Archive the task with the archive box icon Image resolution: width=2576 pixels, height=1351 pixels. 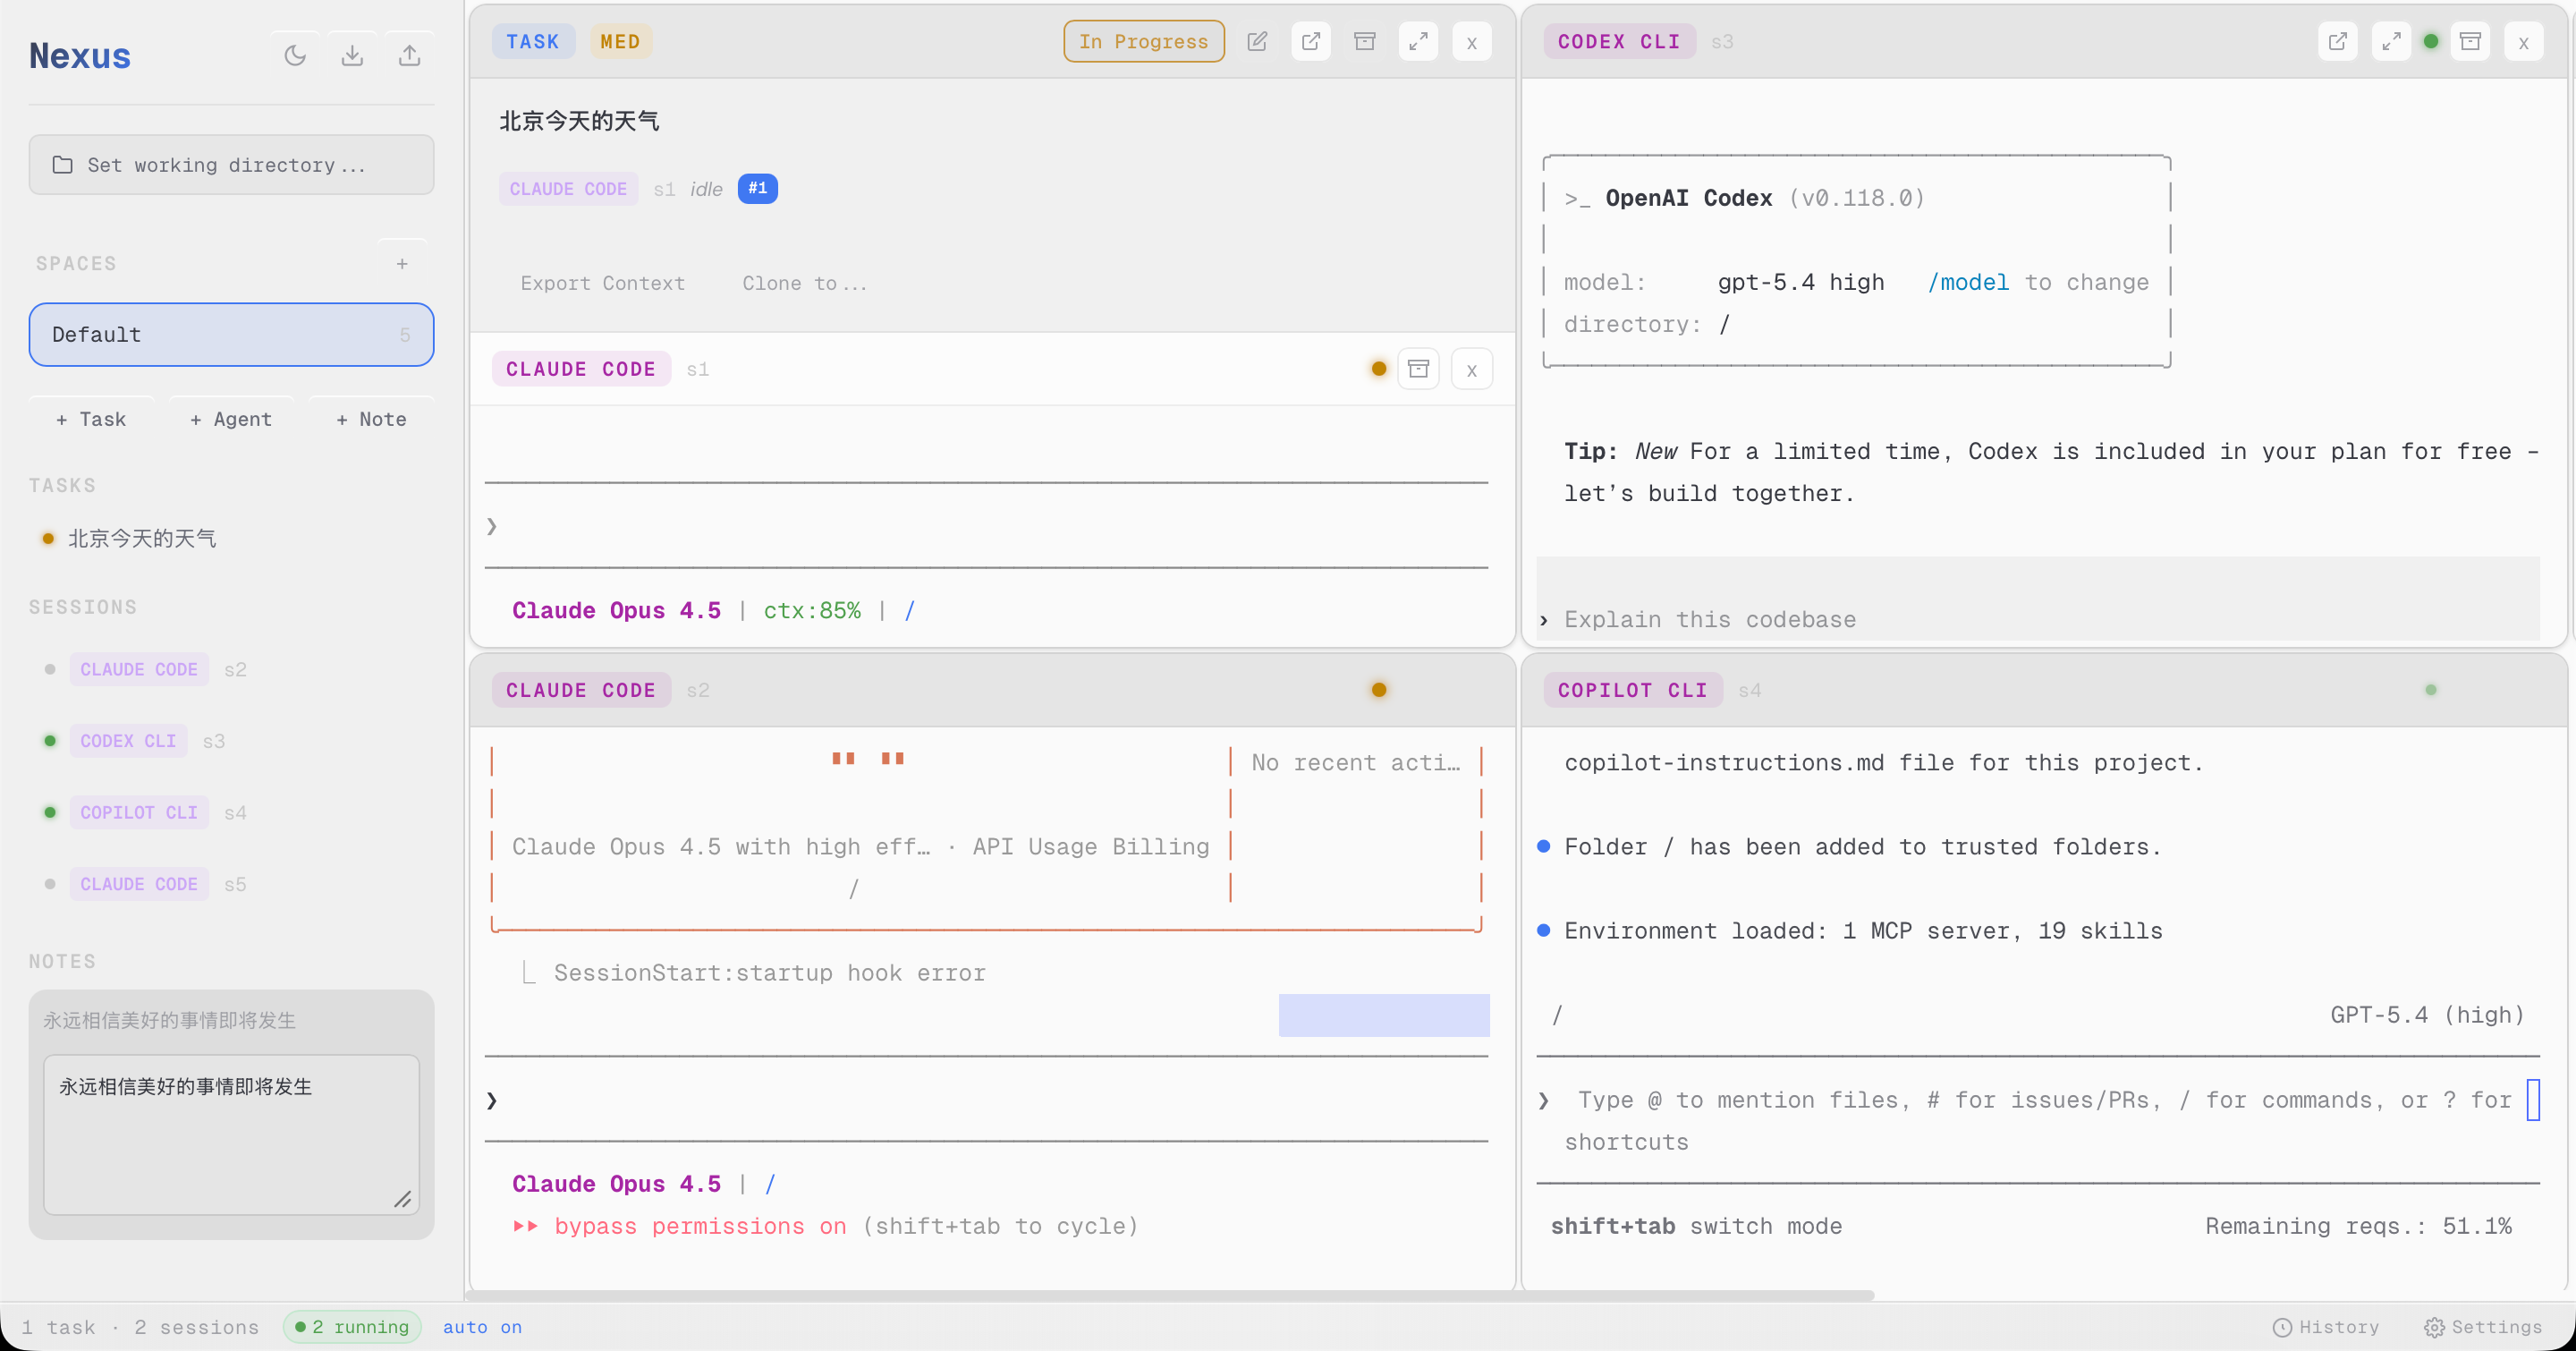click(1364, 41)
